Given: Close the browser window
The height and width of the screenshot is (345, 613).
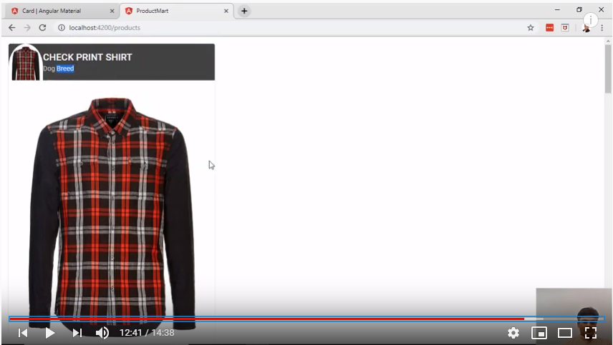Looking at the screenshot, I should pyautogui.click(x=602, y=10).
